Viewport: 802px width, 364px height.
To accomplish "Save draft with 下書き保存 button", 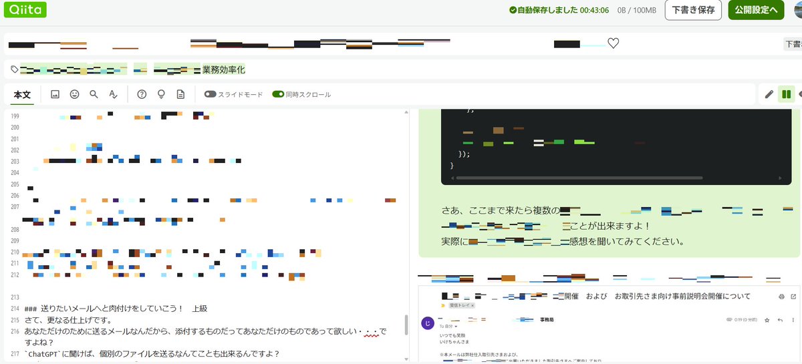I will click(x=693, y=10).
